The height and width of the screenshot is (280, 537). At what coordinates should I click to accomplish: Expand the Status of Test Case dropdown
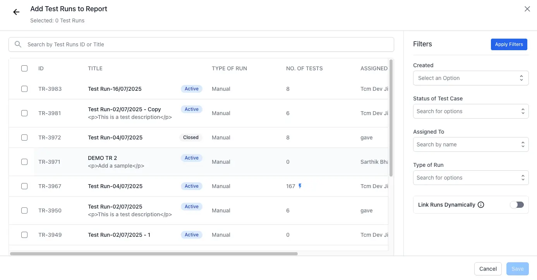(470, 111)
